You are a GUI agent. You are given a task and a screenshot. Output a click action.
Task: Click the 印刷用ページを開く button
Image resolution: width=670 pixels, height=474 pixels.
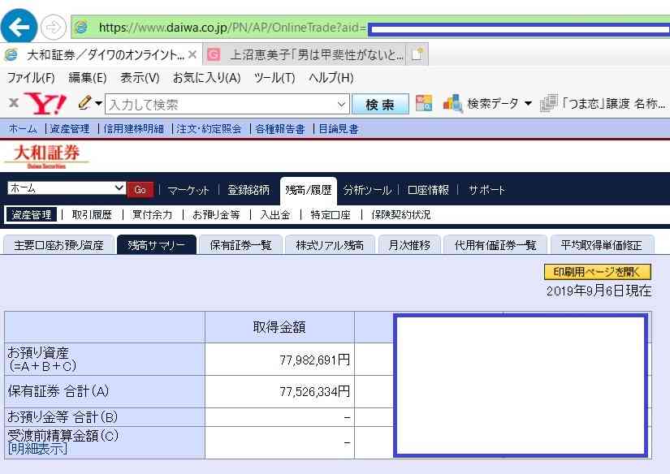(x=598, y=272)
